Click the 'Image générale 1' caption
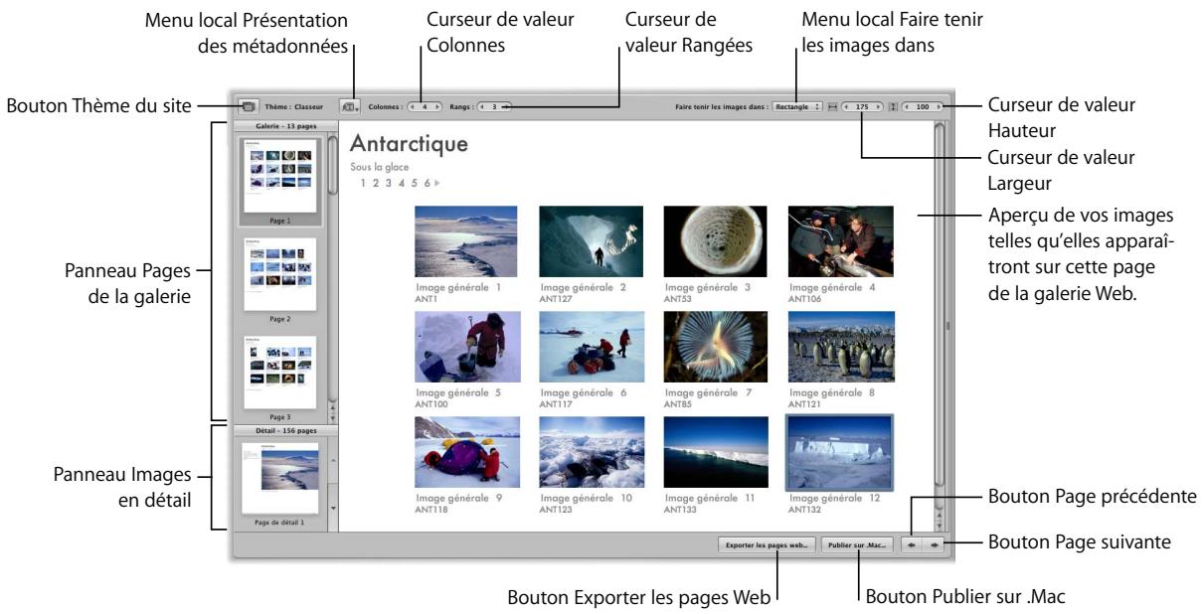 pyautogui.click(x=458, y=287)
